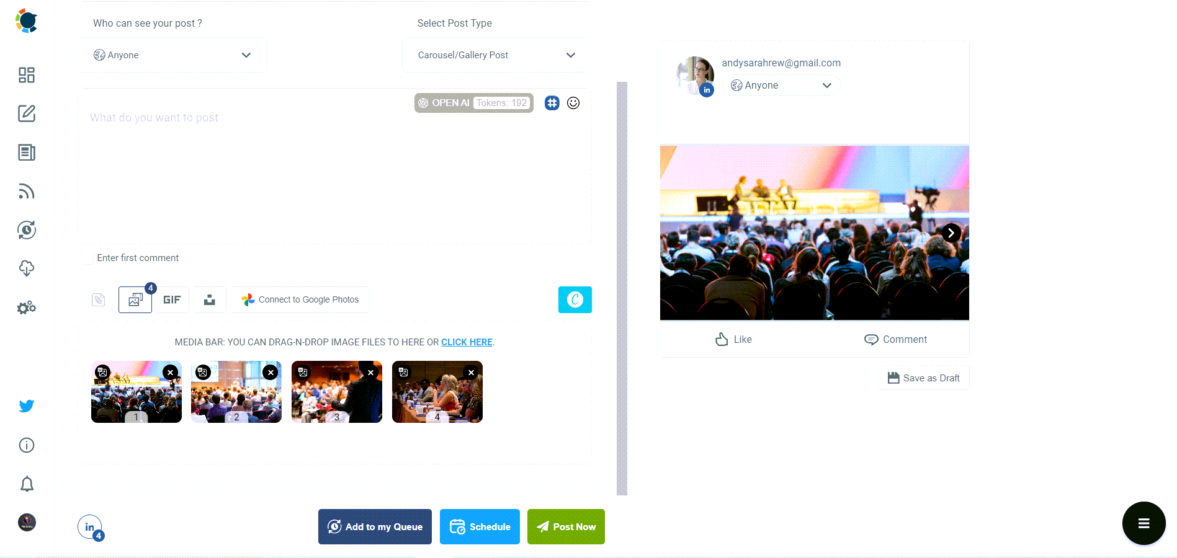The width and height of the screenshot is (1177, 558).
Task: Open the circular menu at bottom right
Action: click(1143, 523)
